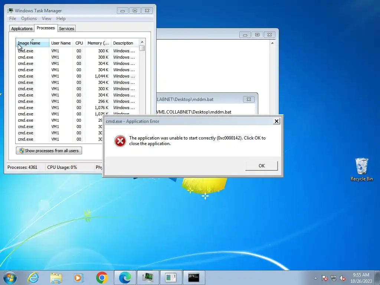The height and width of the screenshot is (285, 380).
Task: Click Show processes from all users button
Action: (49, 151)
